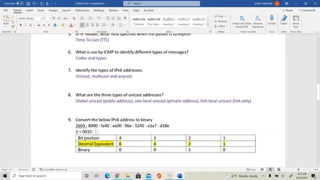320x180 pixels.
Task: Align text right
Action: (x=92, y=25)
